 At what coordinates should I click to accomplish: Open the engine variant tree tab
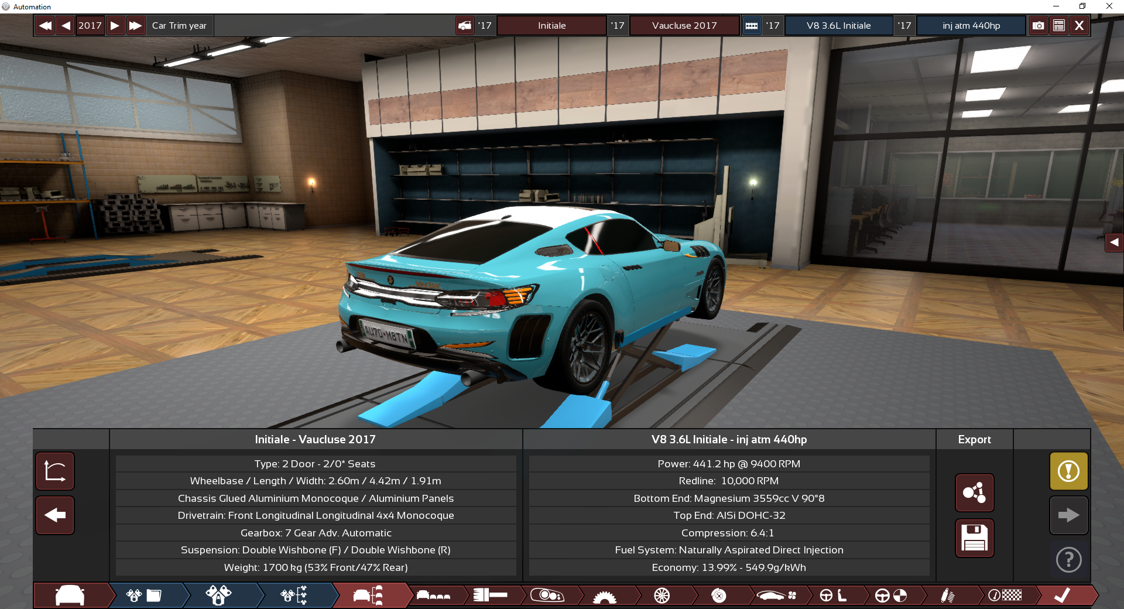pyautogui.click(x=294, y=596)
